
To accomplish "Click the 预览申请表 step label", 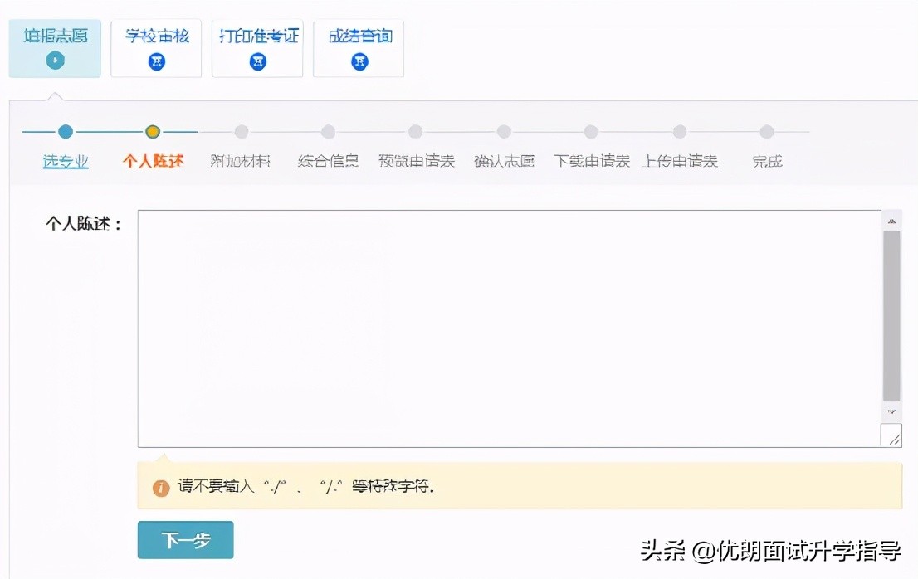I will point(417,161).
